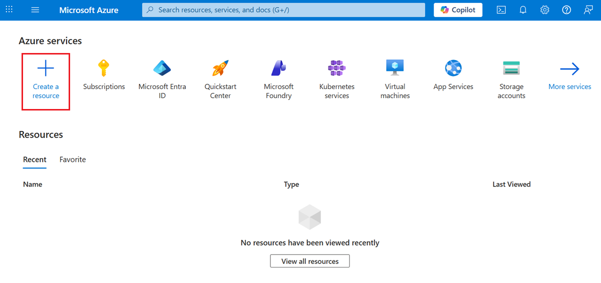This screenshot has width=601, height=283.
Task: Open the help and support icon
Action: [x=566, y=10]
